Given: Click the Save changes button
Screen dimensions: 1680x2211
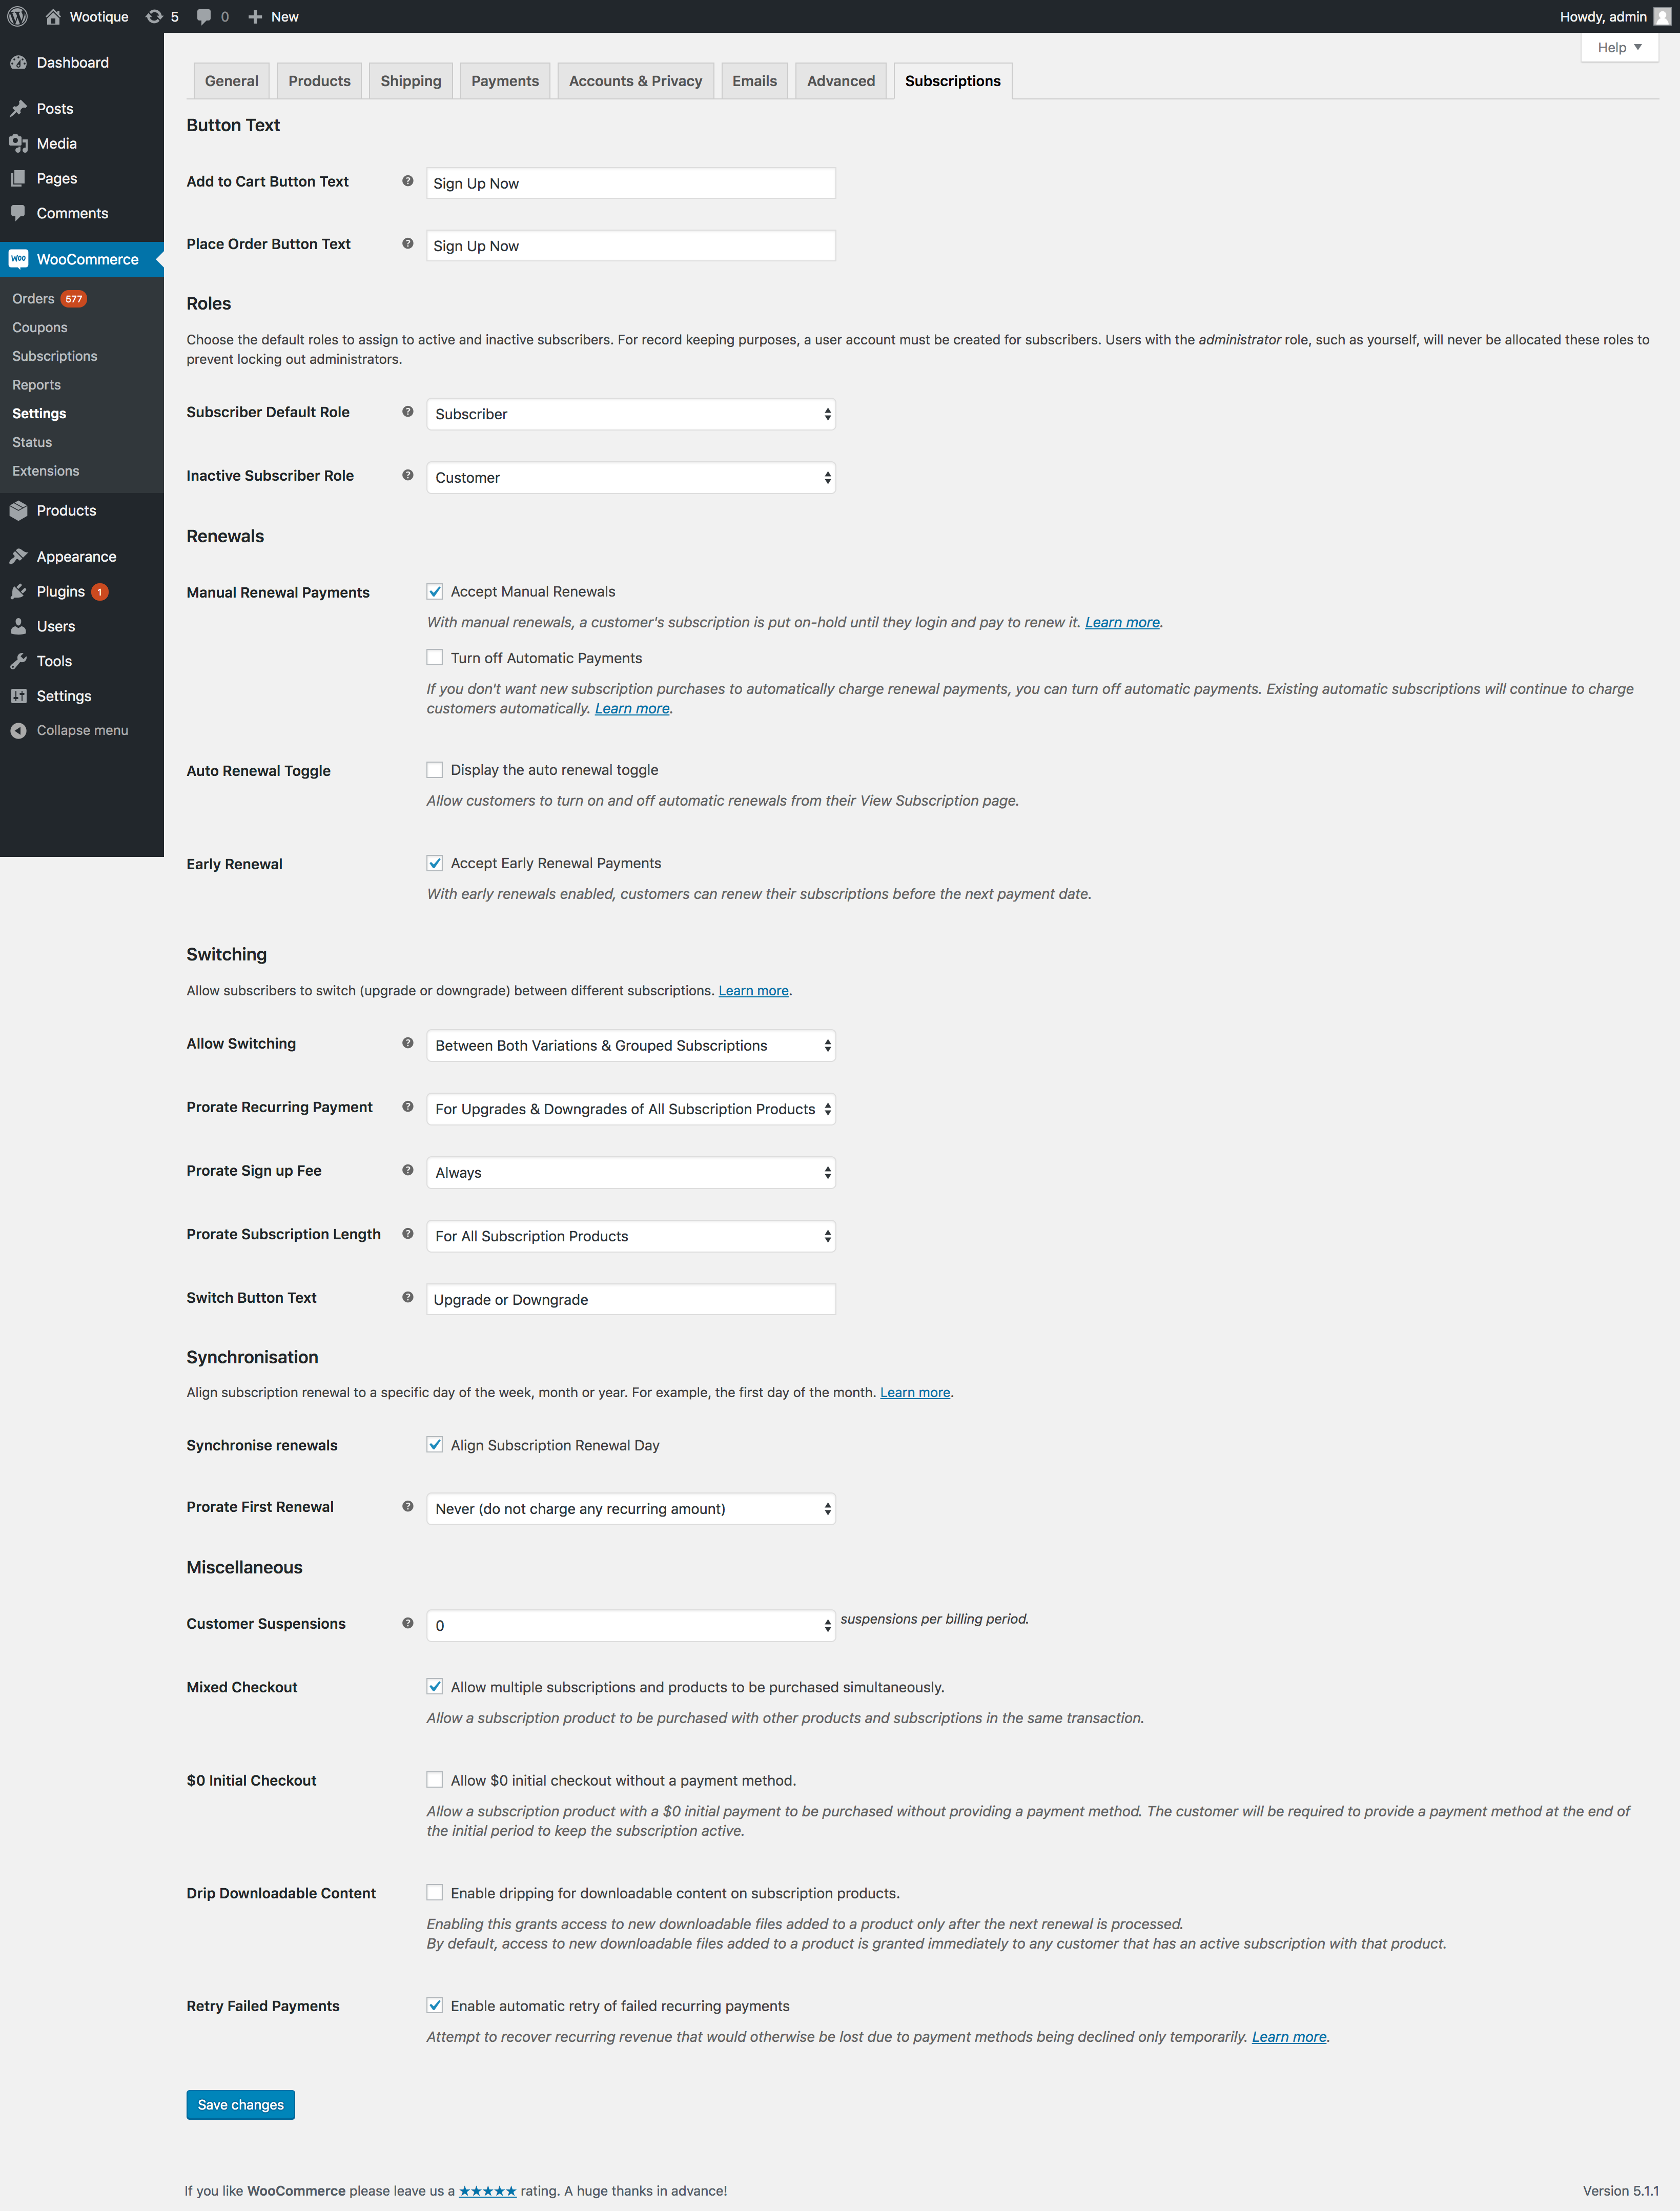Looking at the screenshot, I should 242,2103.
